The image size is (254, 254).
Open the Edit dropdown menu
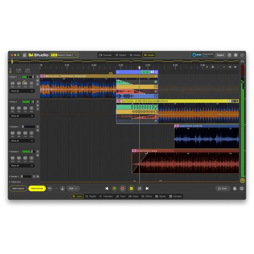pyautogui.click(x=73, y=188)
